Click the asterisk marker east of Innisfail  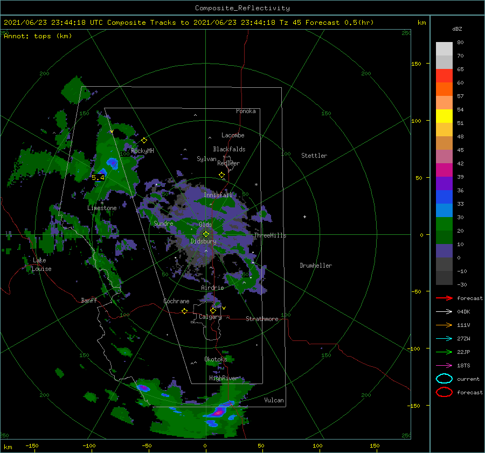[x=256, y=185]
